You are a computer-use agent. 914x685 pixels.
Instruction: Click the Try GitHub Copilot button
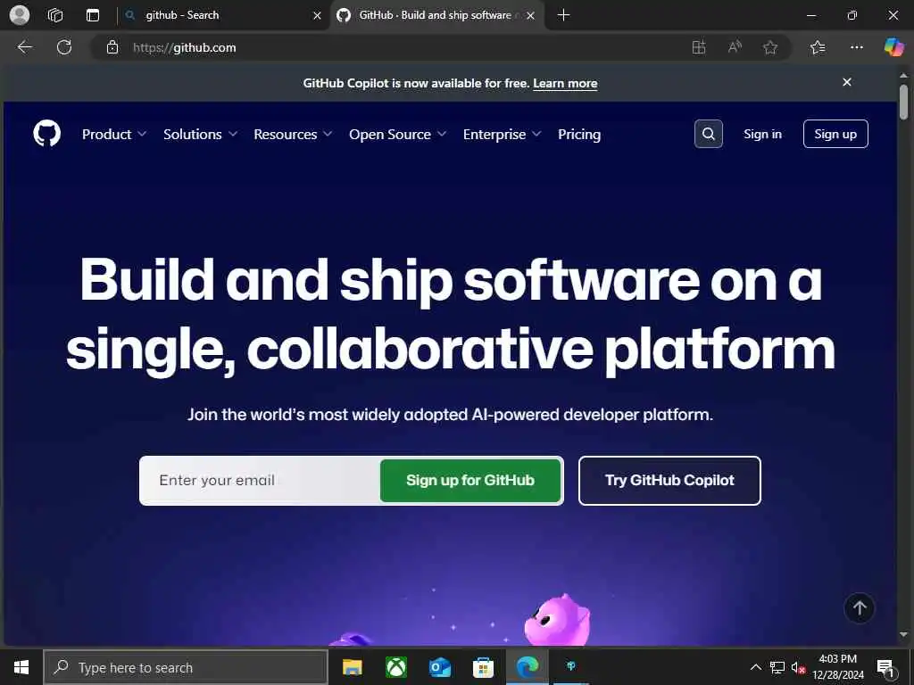[x=669, y=480]
